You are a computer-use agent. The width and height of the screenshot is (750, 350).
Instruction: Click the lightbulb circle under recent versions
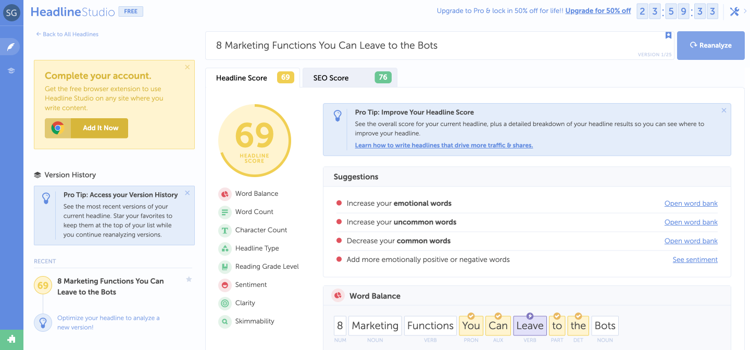point(43,322)
